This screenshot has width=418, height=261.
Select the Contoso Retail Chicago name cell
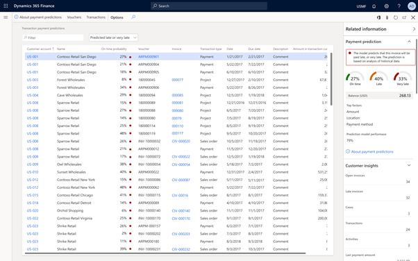[x=75, y=195]
